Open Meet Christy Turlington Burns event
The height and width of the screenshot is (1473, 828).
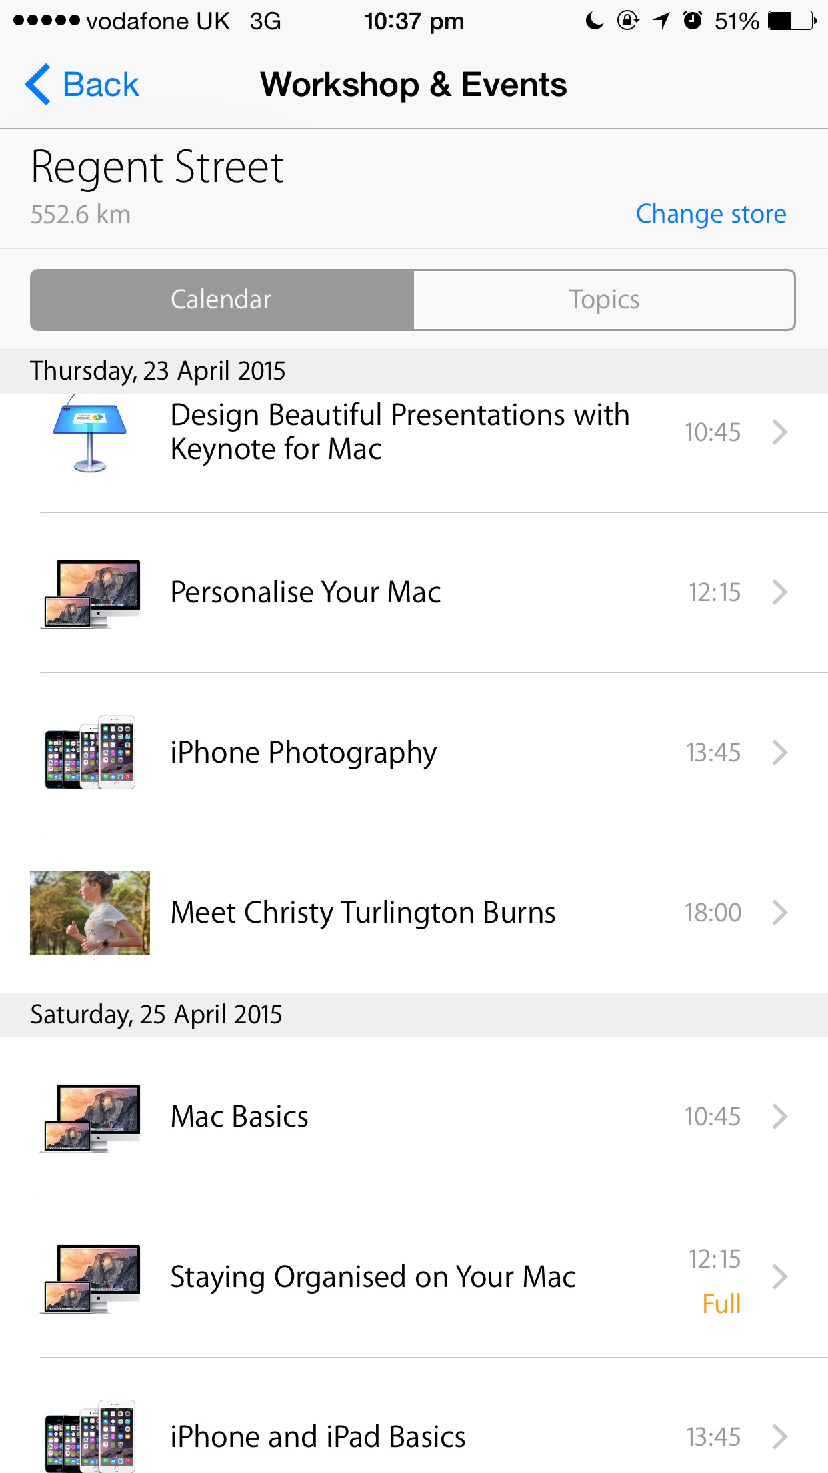point(414,913)
